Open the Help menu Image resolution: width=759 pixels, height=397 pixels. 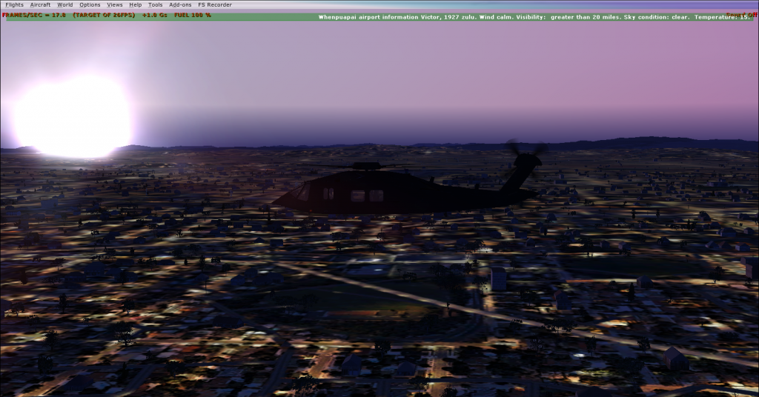(x=135, y=4)
